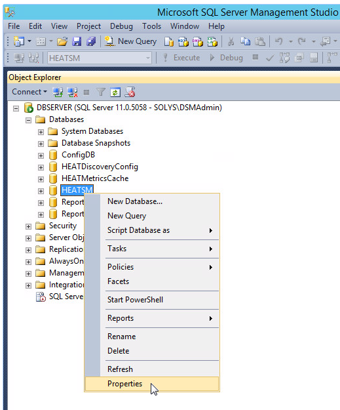Open the Tools menu
Image resolution: width=340 pixels, height=410 pixels.
tap(151, 26)
